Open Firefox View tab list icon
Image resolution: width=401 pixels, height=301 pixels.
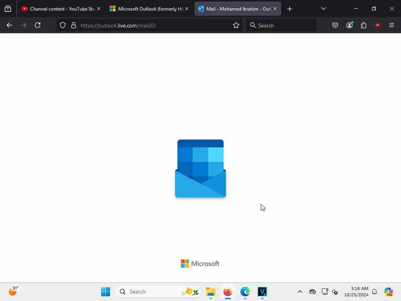8,9
